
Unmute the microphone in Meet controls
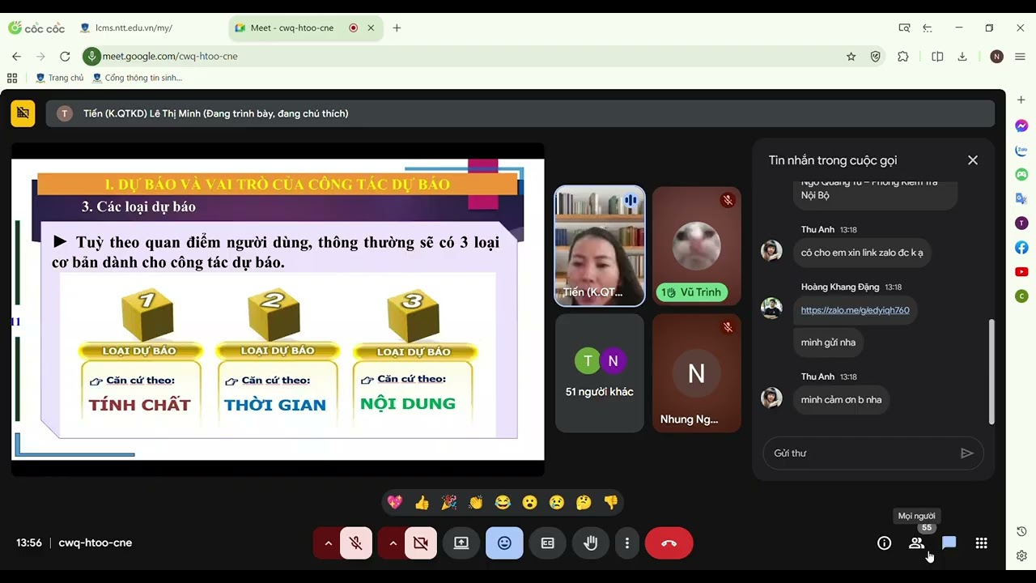pos(356,543)
